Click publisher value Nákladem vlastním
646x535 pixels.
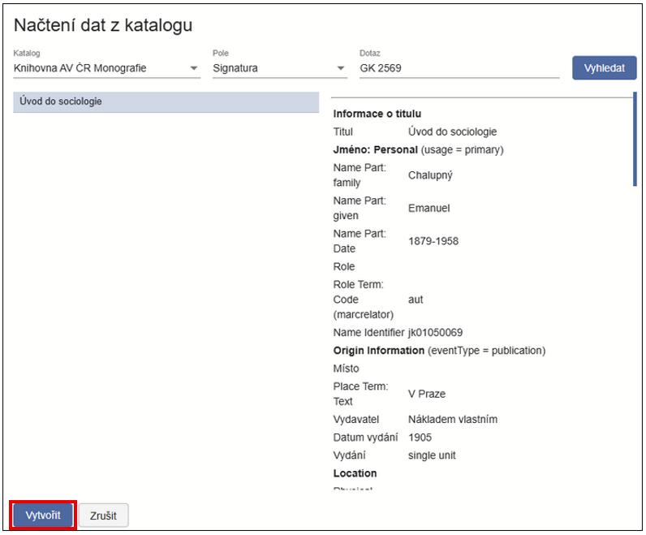coord(452,420)
